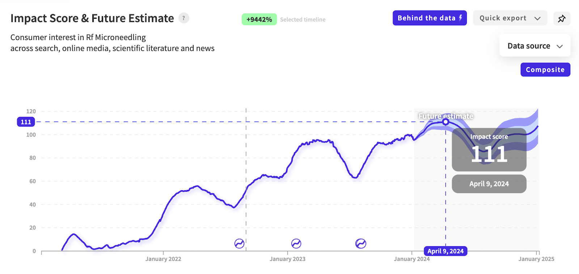Screen dimensions: 579x274
Task: Click the Impact score 111 tooltip card
Action: coord(489,149)
